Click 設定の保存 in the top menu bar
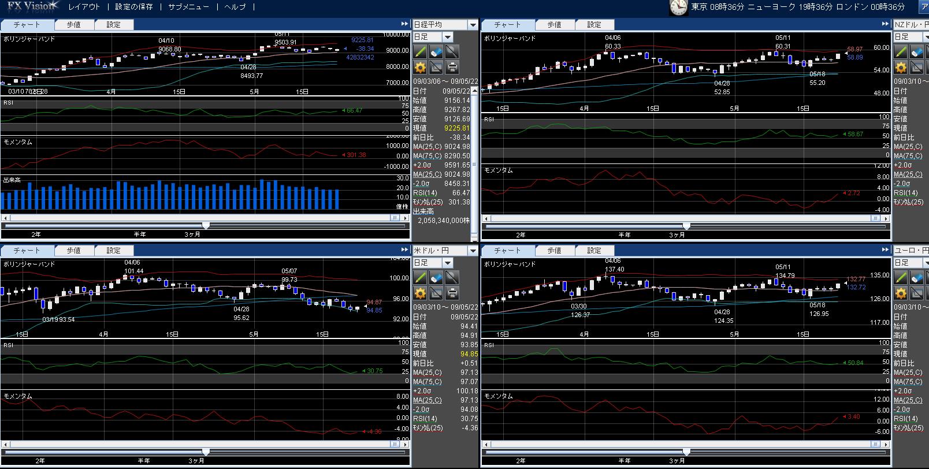The image size is (929, 469). [134, 7]
